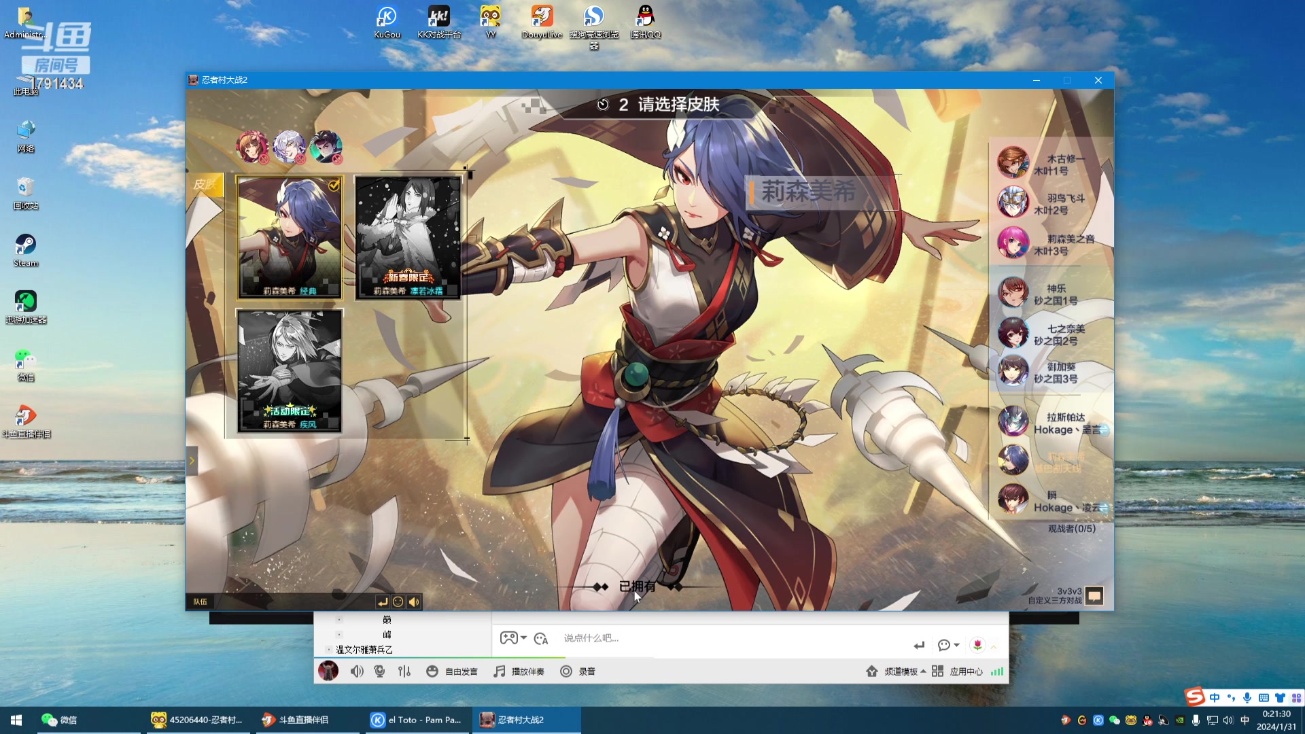Screen dimensions: 1305x734
Task: Select player 木古修一 木叶1号
Action: click(x=1051, y=164)
